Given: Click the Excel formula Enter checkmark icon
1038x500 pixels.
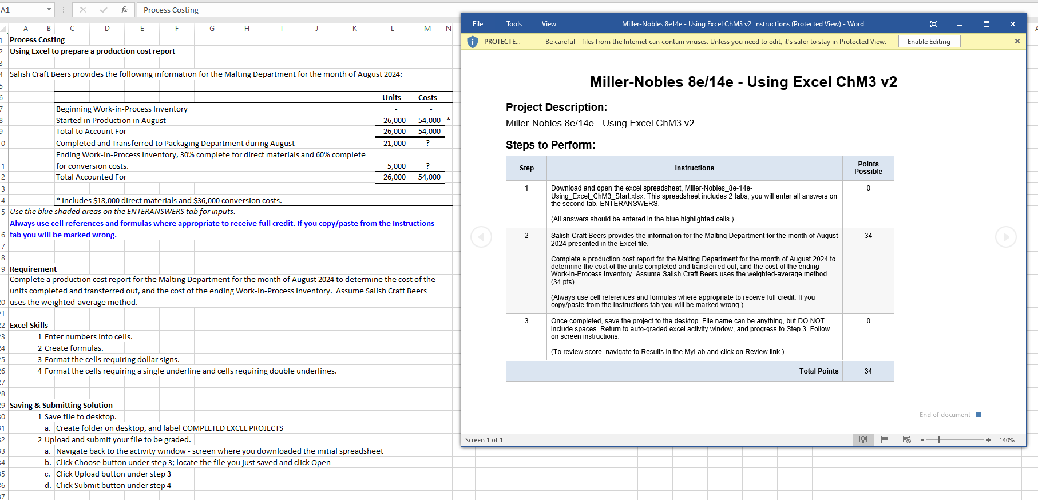Looking at the screenshot, I should 104,10.
